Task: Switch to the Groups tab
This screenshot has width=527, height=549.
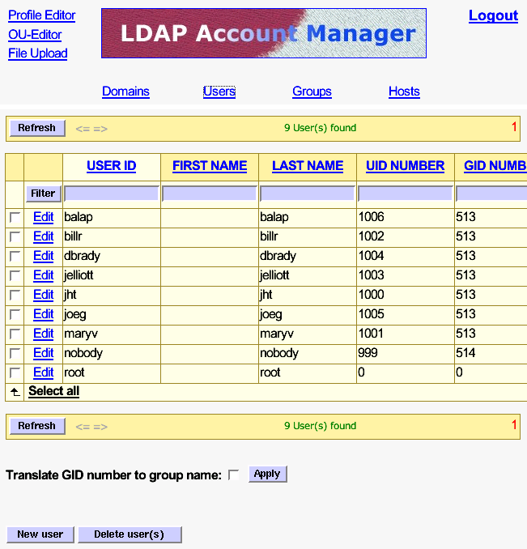Action: (312, 91)
